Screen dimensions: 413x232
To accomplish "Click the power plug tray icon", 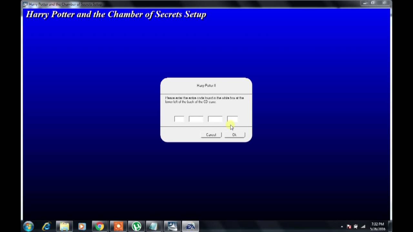I will pos(356,227).
